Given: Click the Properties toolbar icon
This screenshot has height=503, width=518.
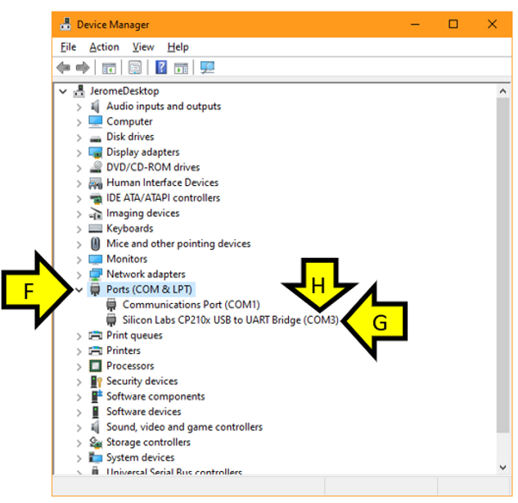Looking at the screenshot, I should pyautogui.click(x=135, y=68).
